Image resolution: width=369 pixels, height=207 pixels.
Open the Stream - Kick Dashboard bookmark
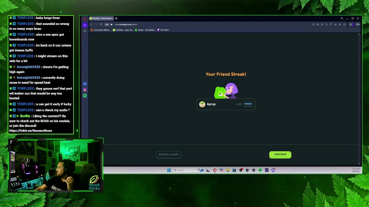click(145, 30)
